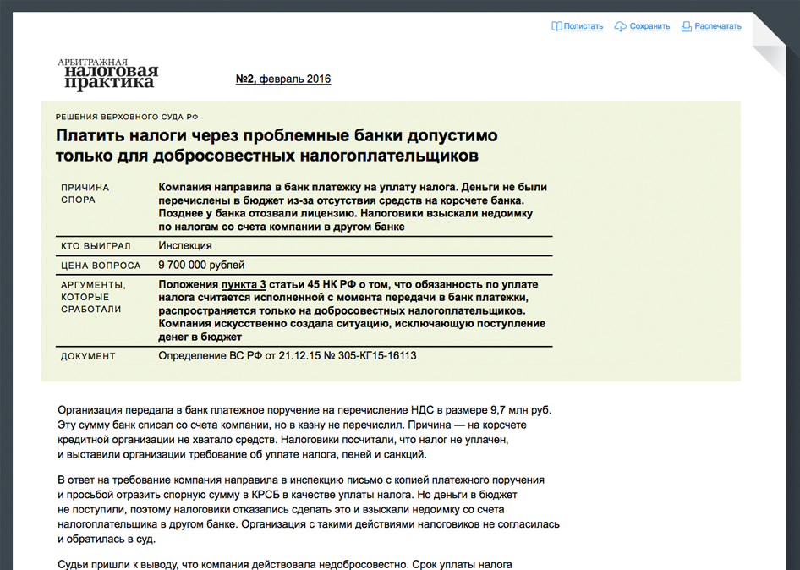The width and height of the screenshot is (800, 570).
Task: Click the 9 700 000 рублей amount
Action: coord(201,266)
